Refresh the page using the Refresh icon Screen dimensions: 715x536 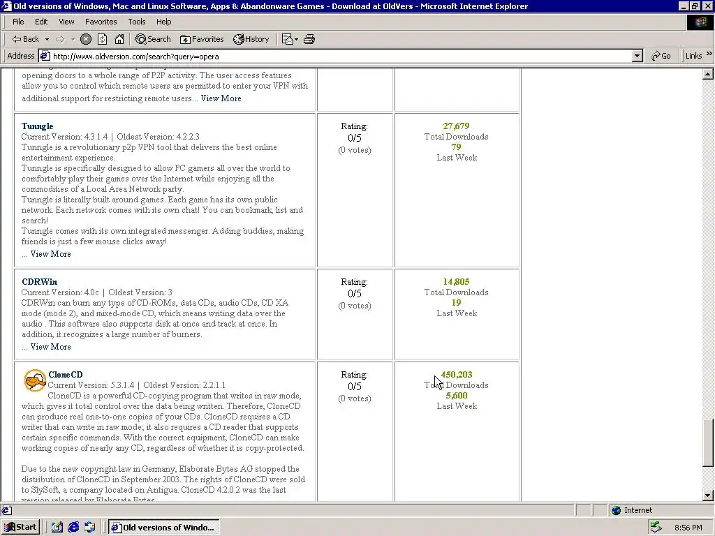click(x=102, y=39)
